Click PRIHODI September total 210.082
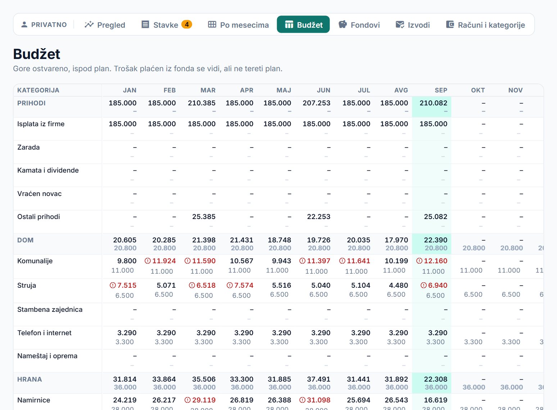Screen dimensions: 557x410 pyautogui.click(x=433, y=103)
